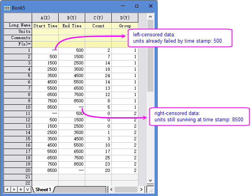Select row header 20
Image resolution: width=252 pixels, height=196 pixels.
point(18,171)
